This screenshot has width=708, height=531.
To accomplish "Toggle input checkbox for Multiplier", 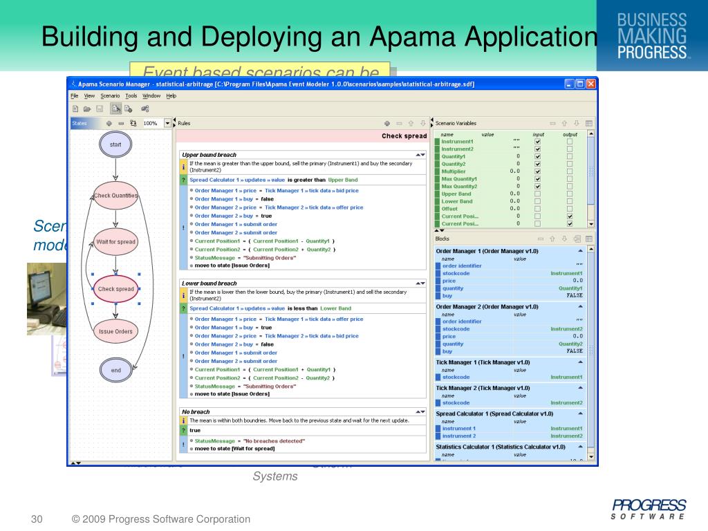I will tap(537, 171).
